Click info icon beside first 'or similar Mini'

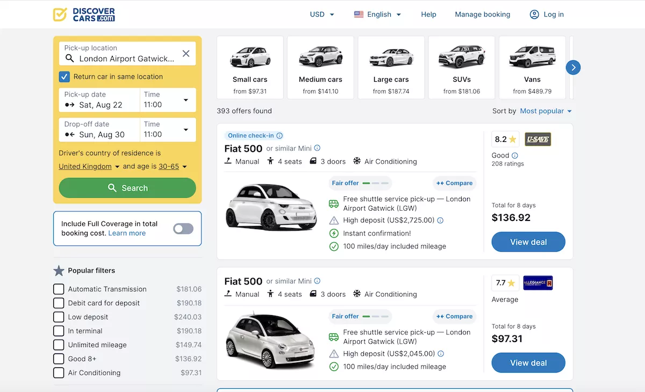click(x=317, y=148)
